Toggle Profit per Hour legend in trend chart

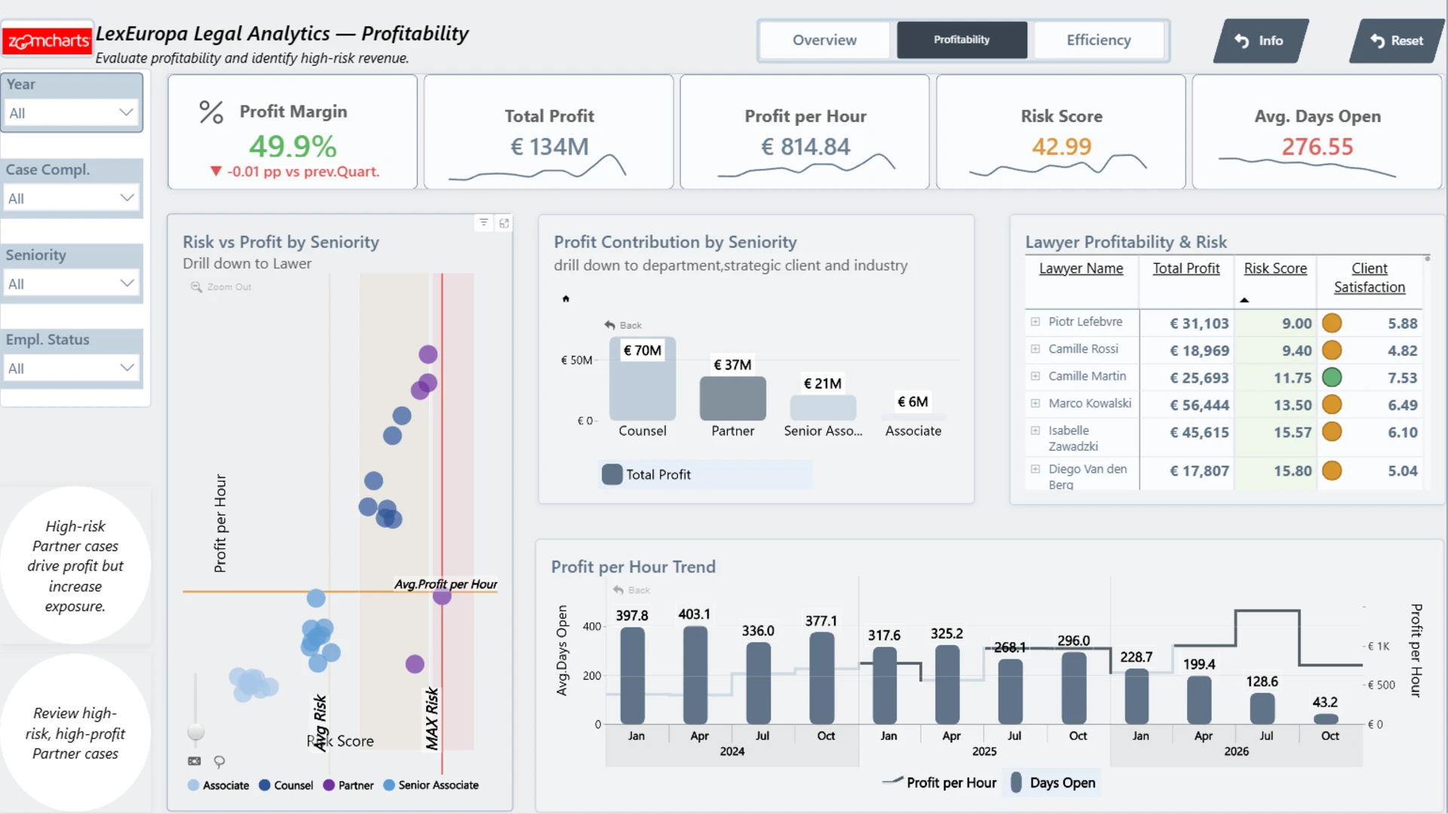[940, 782]
